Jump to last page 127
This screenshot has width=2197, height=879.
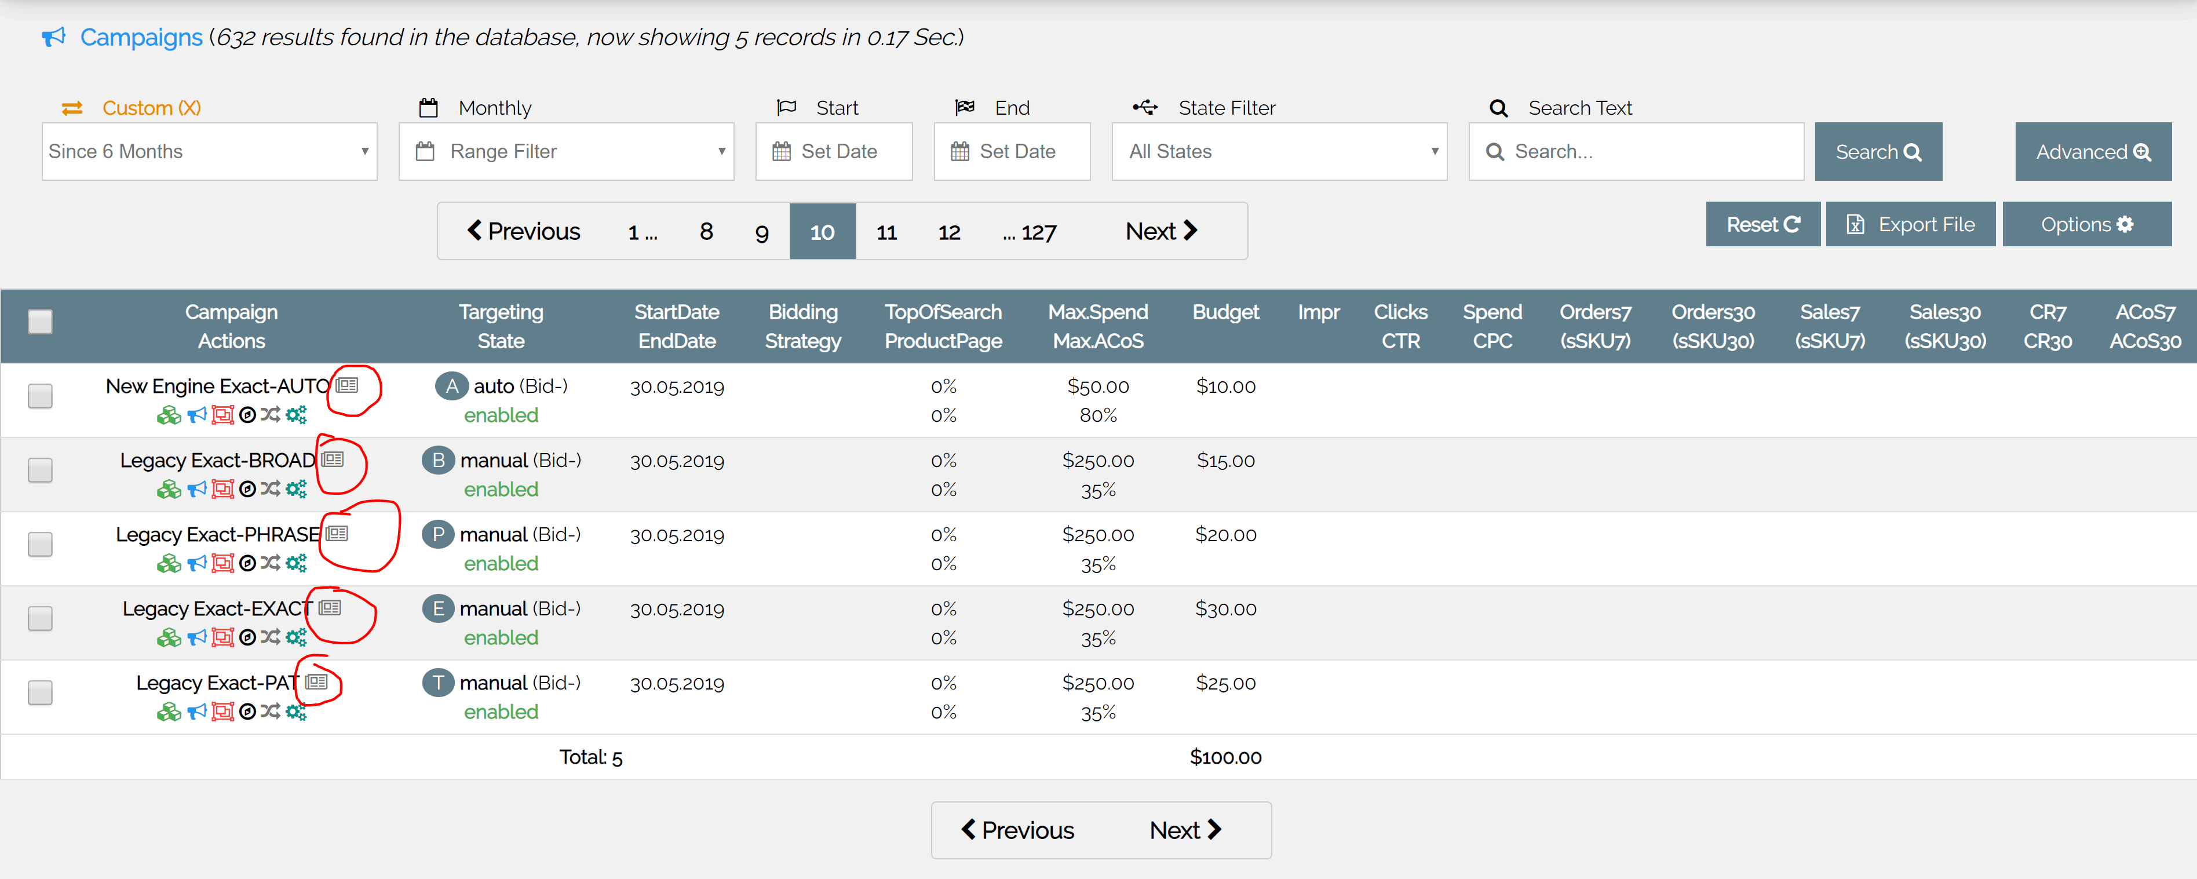coord(1030,232)
